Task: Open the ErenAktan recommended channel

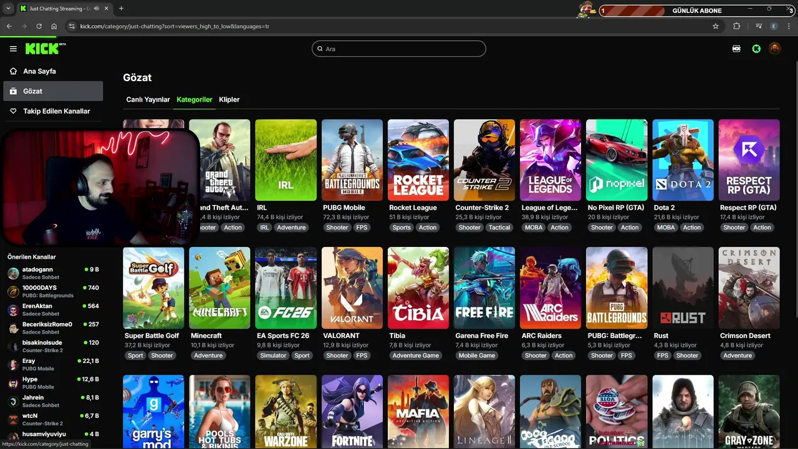Action: 53,310
